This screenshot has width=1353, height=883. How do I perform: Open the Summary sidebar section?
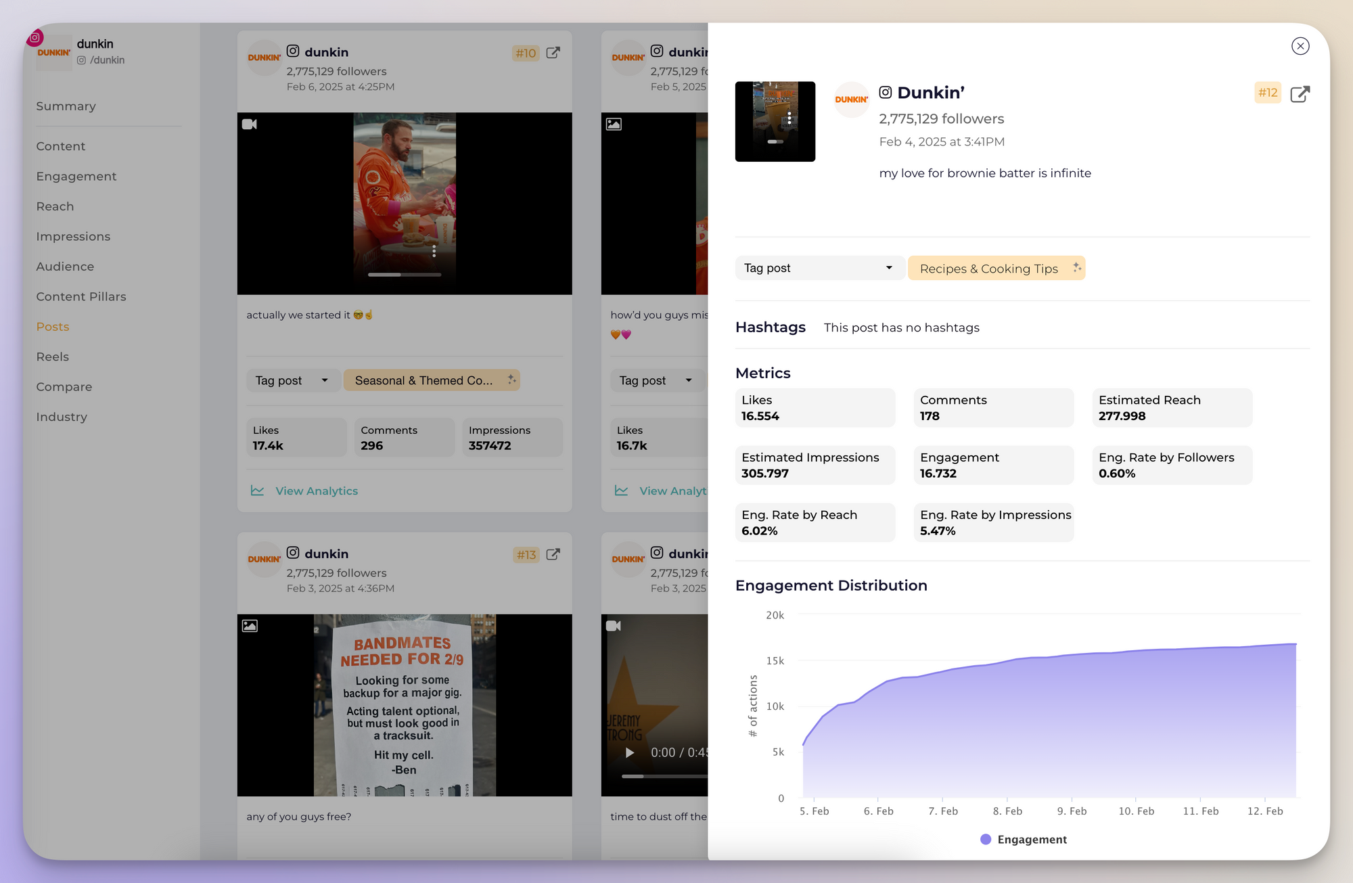pyautogui.click(x=66, y=106)
